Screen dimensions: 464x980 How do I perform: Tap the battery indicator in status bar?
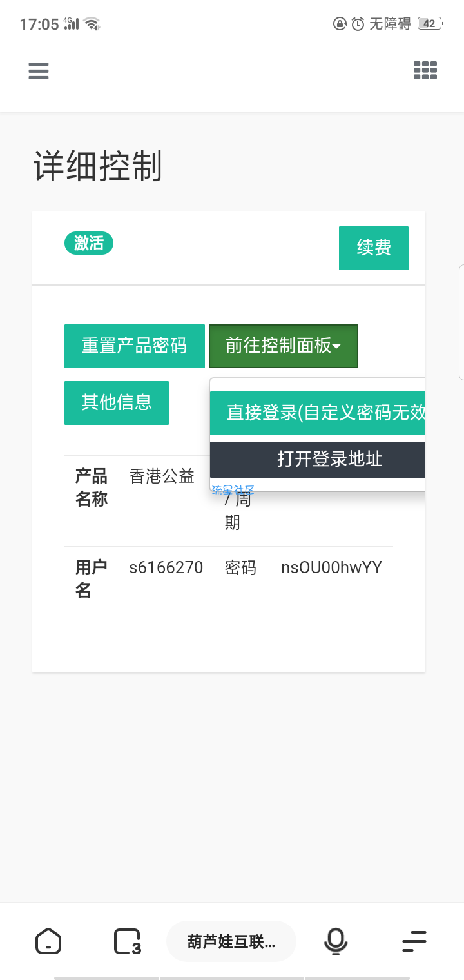pos(429,24)
